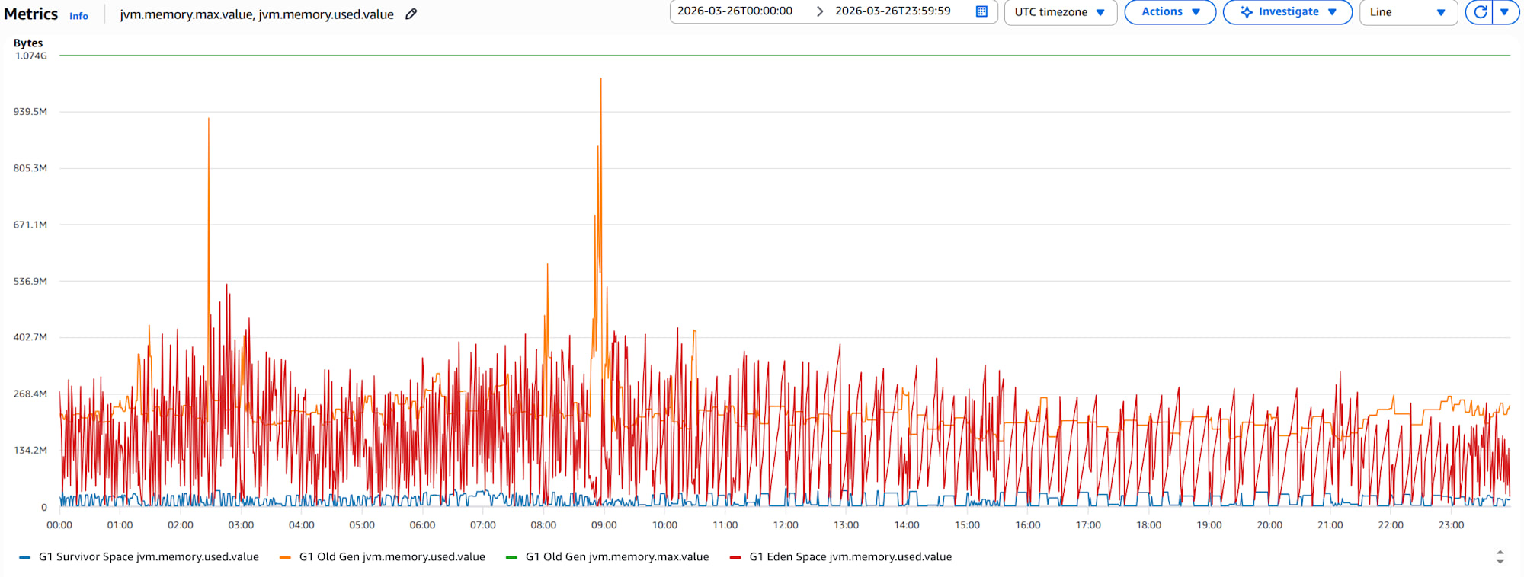Screen dimensions: 1524x577
Task: Click the green G1 Old Gen max swatch
Action: pos(511,557)
